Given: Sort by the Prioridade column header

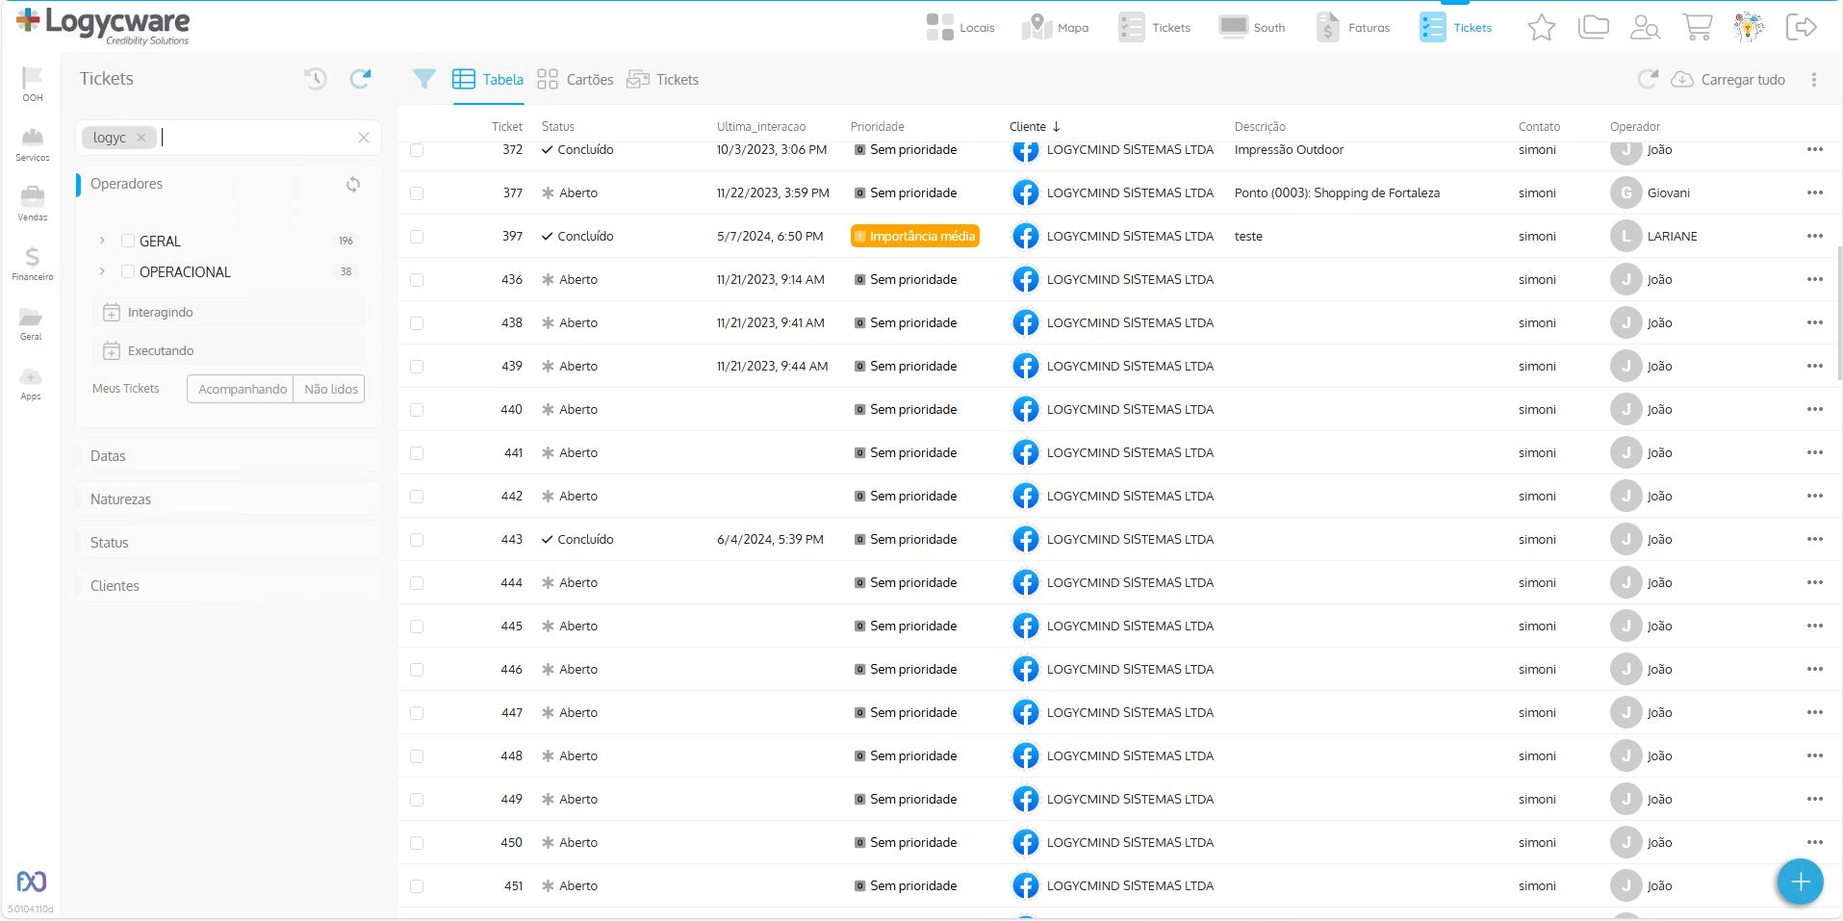Looking at the screenshot, I should click(878, 126).
